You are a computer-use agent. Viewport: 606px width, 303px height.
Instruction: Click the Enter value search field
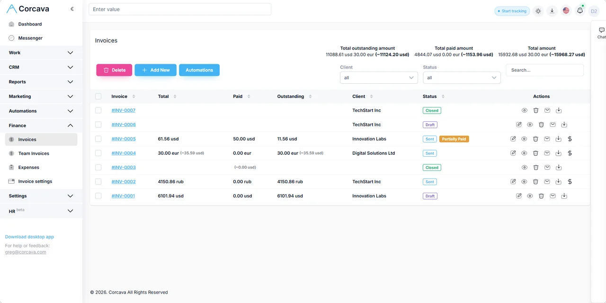[x=180, y=9]
